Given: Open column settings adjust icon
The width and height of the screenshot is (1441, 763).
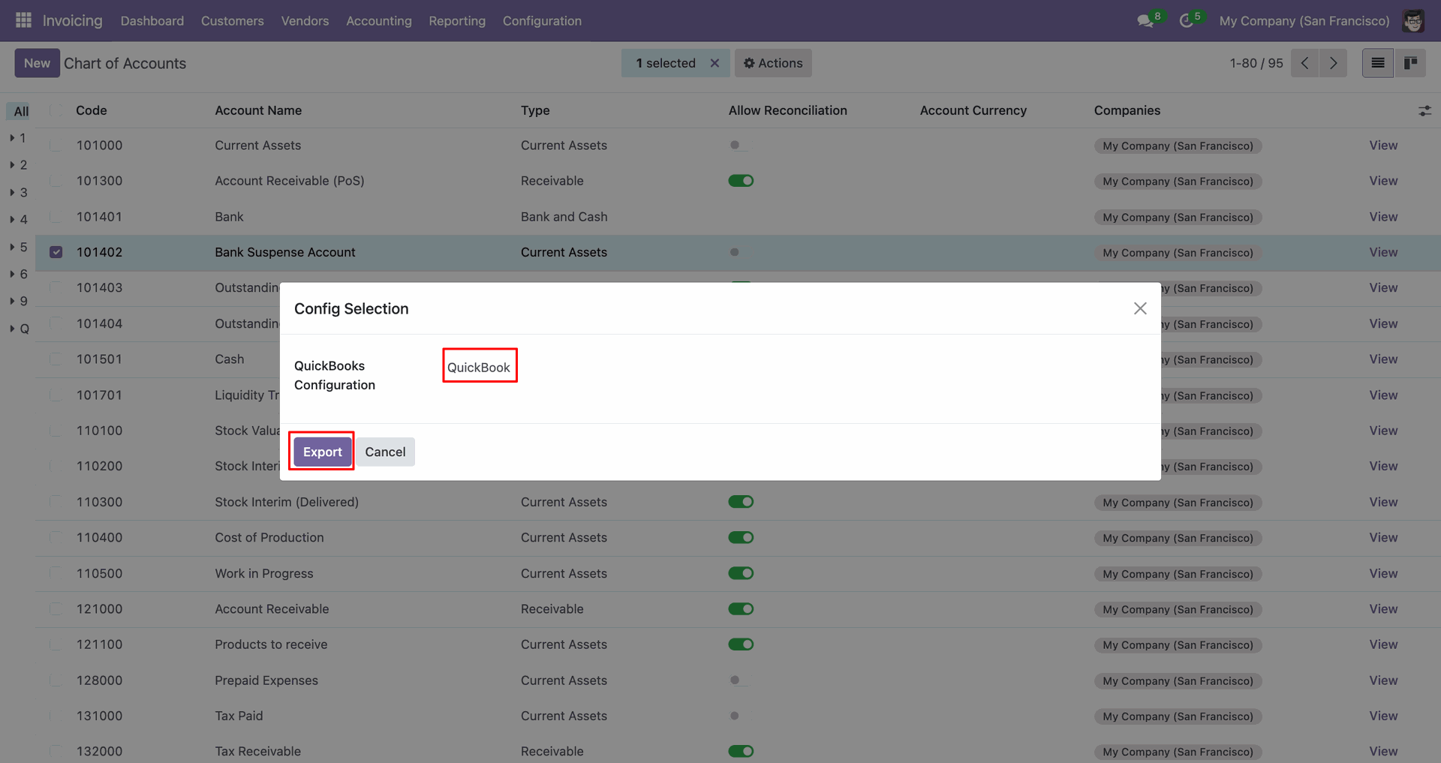Looking at the screenshot, I should click(x=1424, y=111).
